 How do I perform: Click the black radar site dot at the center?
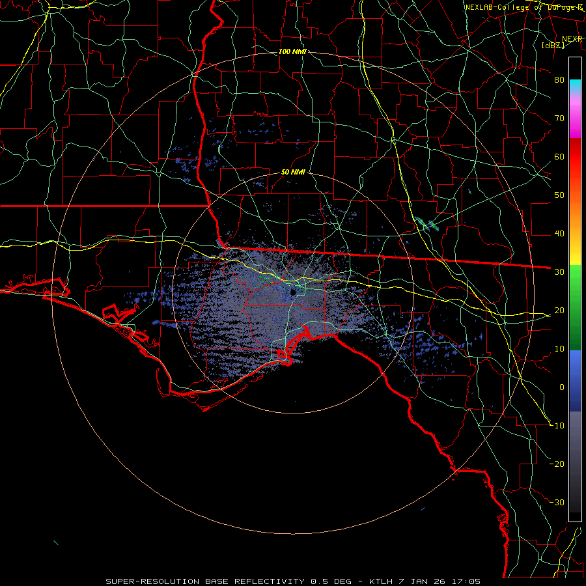click(x=293, y=292)
